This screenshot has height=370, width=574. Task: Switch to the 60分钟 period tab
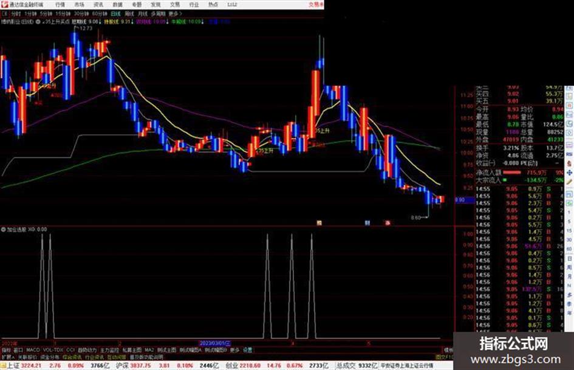click(99, 14)
